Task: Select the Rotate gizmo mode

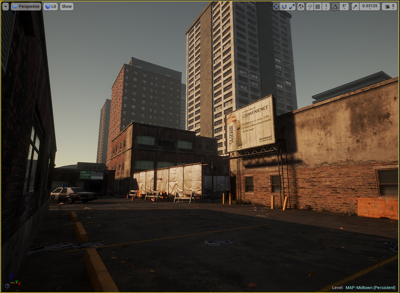Action: pyautogui.click(x=284, y=7)
